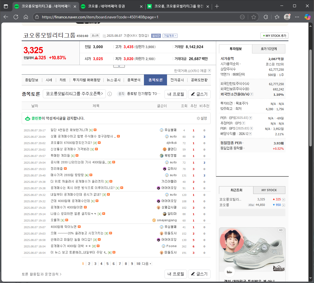Remove 코오롱 from recent list

[283, 205]
